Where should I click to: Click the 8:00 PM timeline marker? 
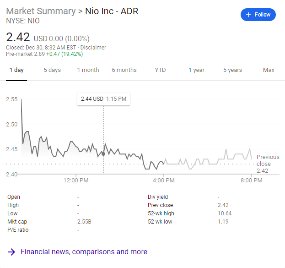pyautogui.click(x=252, y=180)
